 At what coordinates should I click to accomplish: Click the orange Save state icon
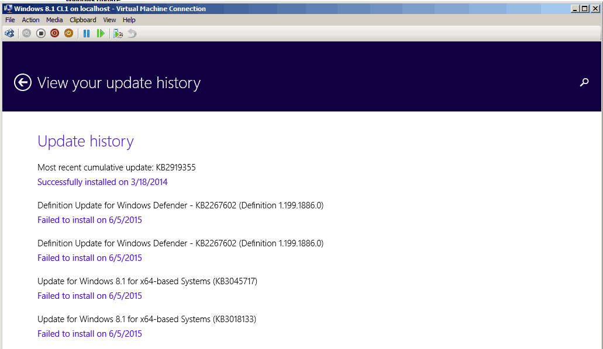point(68,33)
